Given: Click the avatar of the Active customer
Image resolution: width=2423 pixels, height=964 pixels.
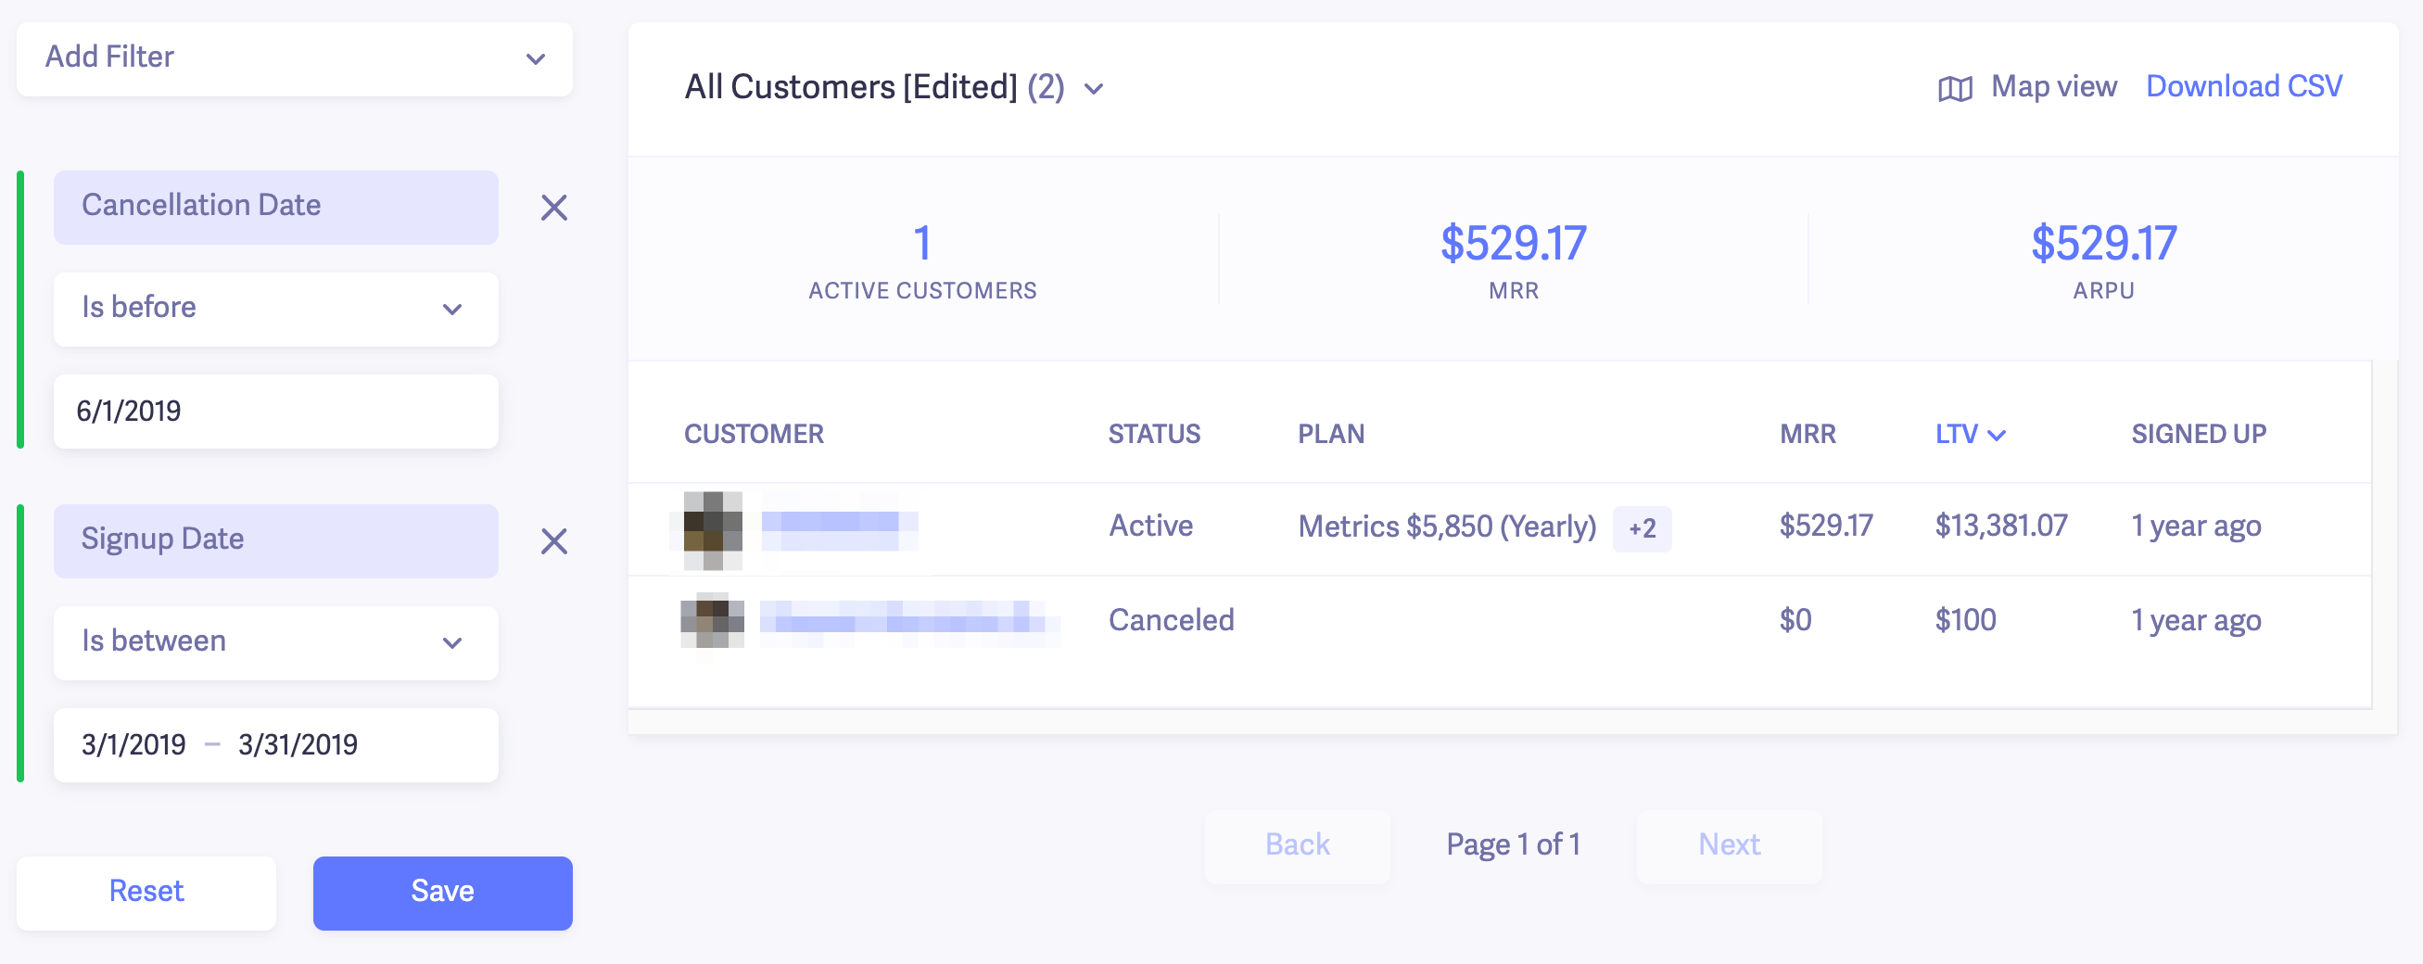Looking at the screenshot, I should point(712,528).
